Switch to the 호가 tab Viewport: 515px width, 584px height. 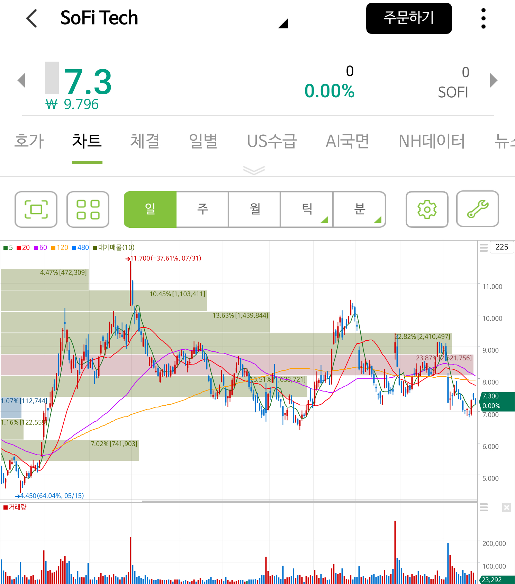click(x=29, y=141)
